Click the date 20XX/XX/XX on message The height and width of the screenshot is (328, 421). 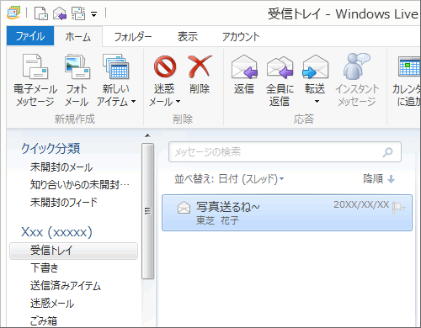tap(361, 204)
